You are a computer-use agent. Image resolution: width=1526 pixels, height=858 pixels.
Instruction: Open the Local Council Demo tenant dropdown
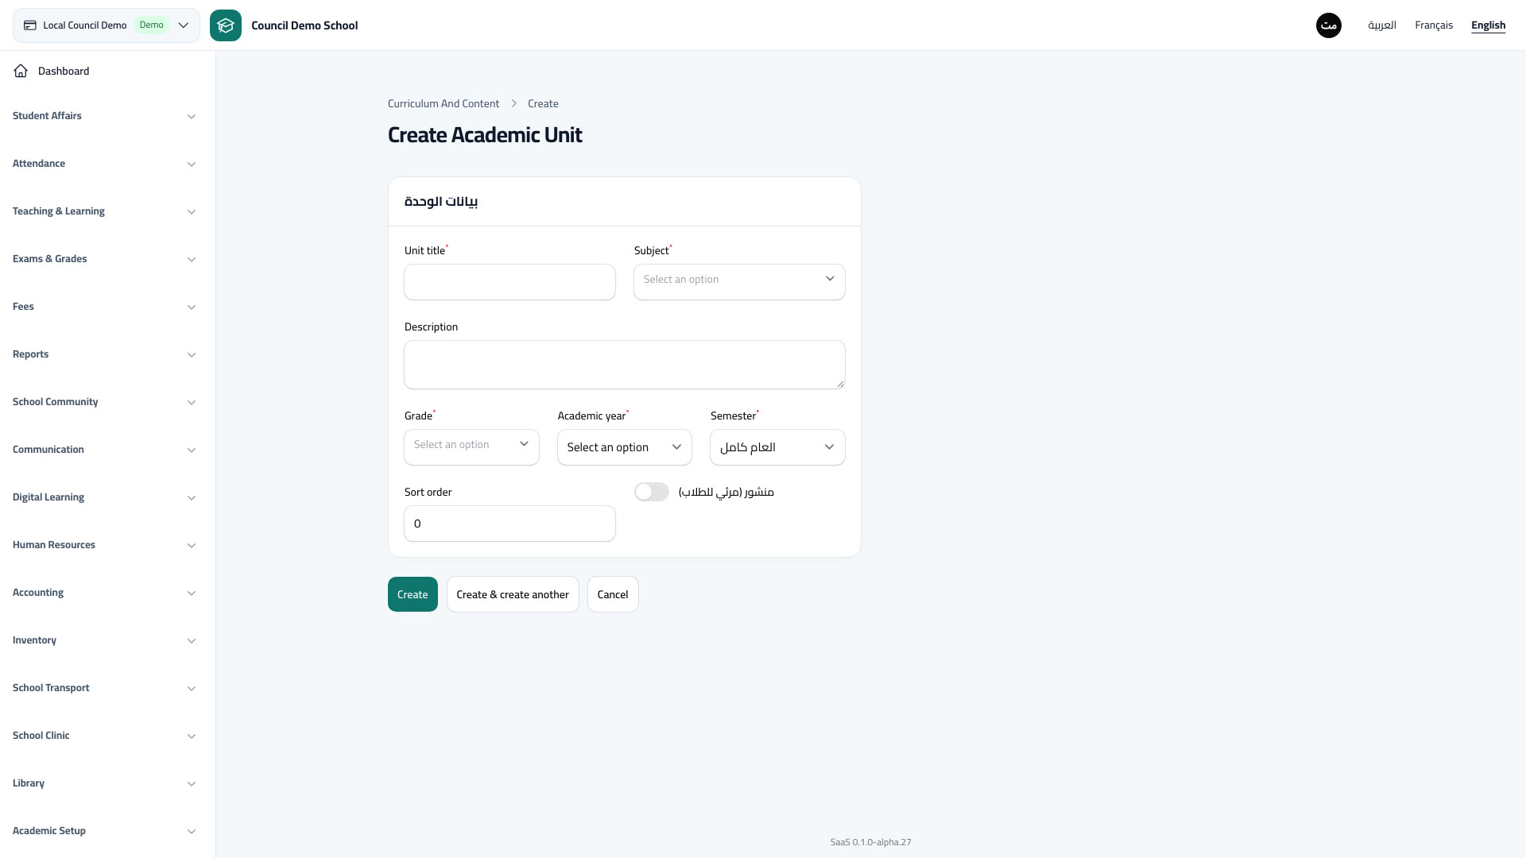pos(107,25)
